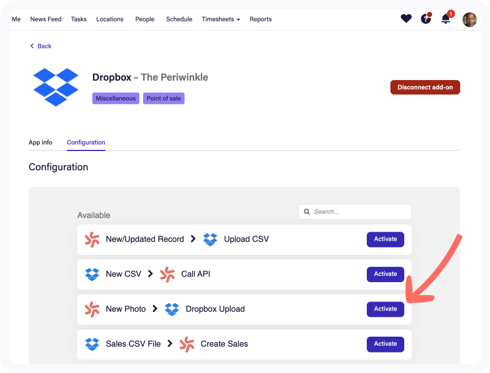Select the Dropbox icon next to New CSV
The height and width of the screenshot is (373, 490).
click(x=92, y=274)
